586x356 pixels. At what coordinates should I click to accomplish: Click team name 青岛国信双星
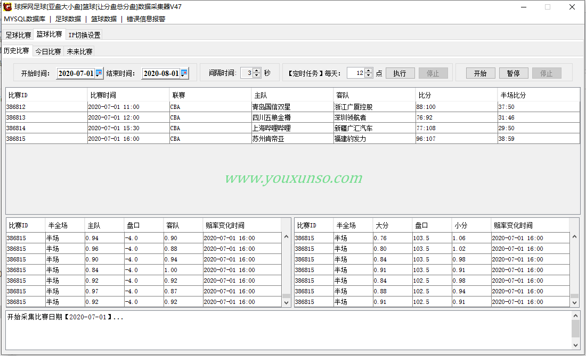[x=271, y=107]
